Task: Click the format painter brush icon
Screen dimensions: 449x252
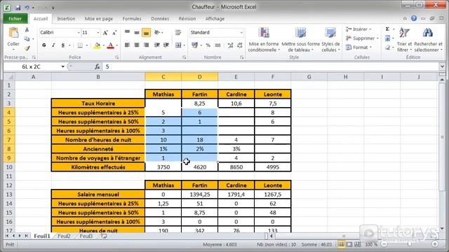Action: click(27, 48)
